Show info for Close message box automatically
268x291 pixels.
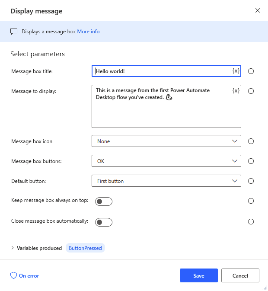click(251, 221)
